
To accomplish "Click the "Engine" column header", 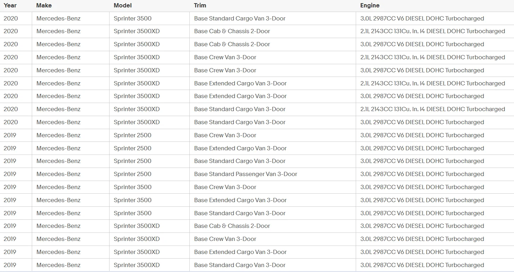I will tap(370, 6).
